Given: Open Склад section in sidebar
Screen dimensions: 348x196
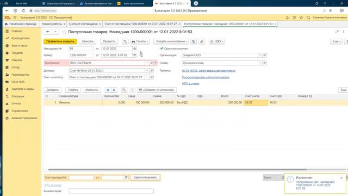Looking at the screenshot, I should click(15, 67).
